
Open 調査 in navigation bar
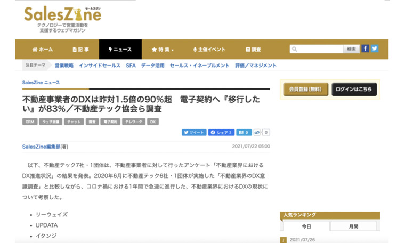coord(253,50)
